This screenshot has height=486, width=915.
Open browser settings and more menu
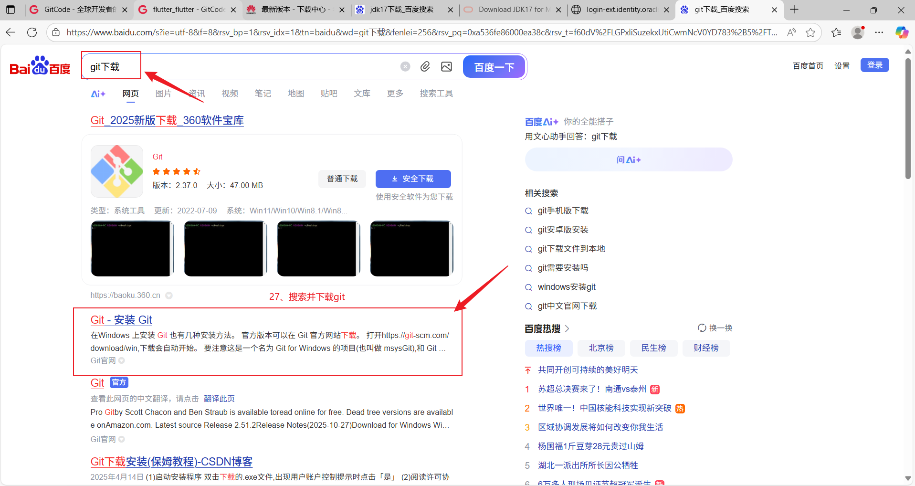879,32
